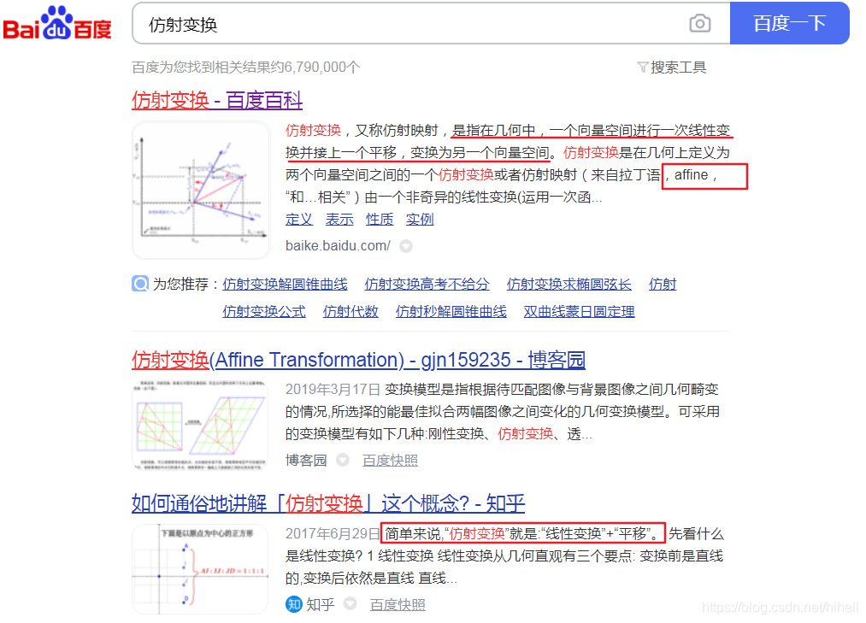Open 百度快照 for the 博客园 result

pos(392,460)
